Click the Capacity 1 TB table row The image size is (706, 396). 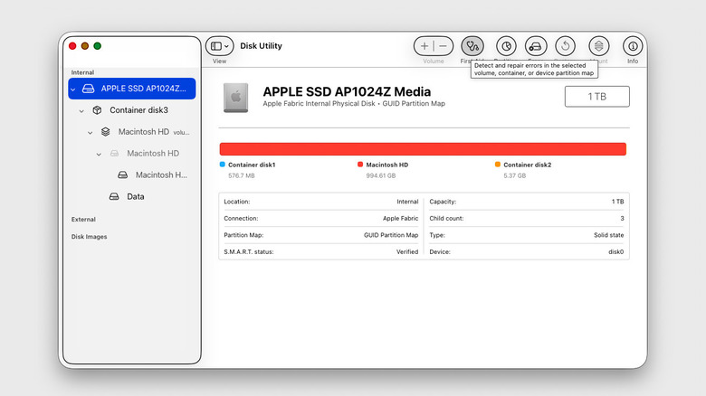click(x=527, y=202)
